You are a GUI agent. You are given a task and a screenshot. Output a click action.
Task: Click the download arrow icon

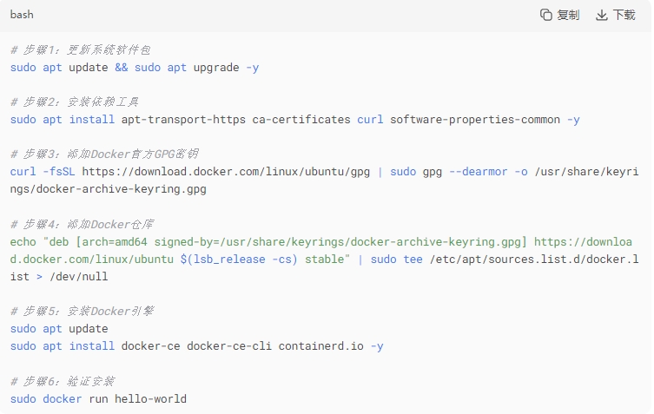(601, 16)
